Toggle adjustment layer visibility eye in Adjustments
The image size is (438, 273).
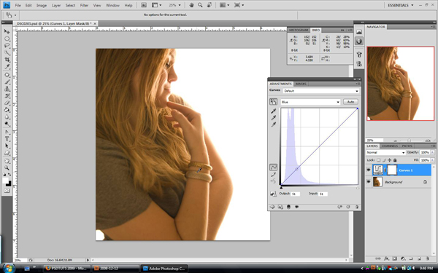pyautogui.click(x=296, y=207)
